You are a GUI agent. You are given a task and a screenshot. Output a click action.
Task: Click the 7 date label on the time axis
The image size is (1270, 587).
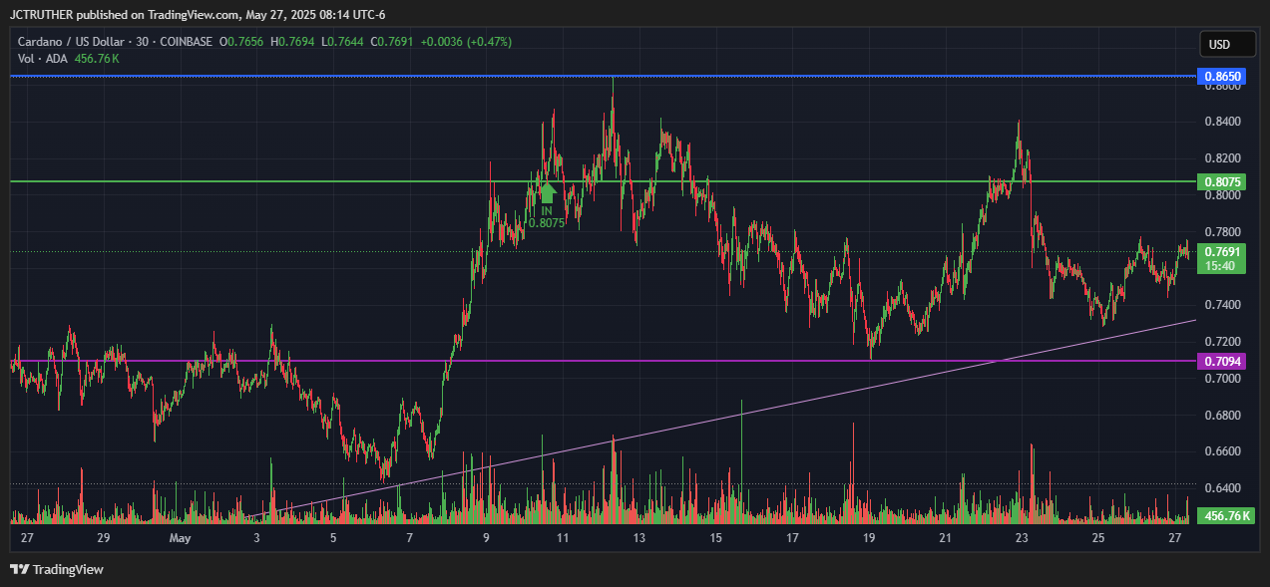click(x=410, y=538)
